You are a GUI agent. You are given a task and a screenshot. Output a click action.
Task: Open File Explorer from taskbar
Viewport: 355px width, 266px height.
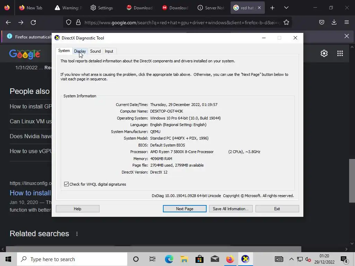184,259
